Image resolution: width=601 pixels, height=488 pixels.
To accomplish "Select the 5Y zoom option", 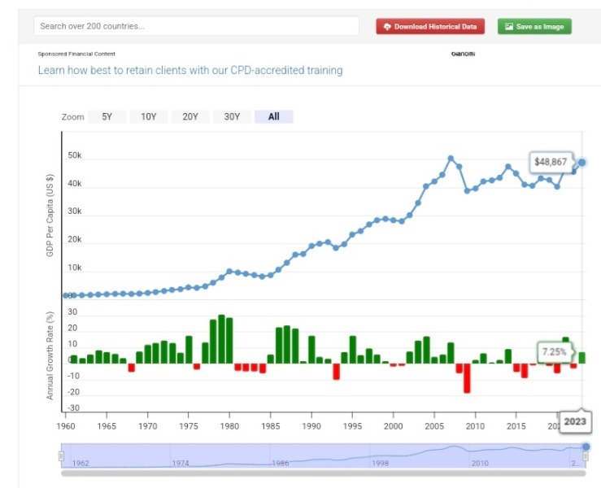I will coord(107,116).
